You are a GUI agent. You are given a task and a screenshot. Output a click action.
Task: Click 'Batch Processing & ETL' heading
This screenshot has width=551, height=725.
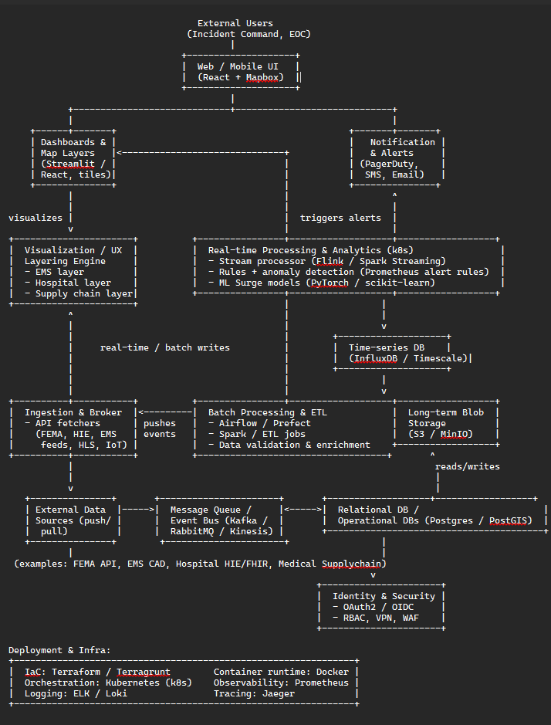click(268, 412)
